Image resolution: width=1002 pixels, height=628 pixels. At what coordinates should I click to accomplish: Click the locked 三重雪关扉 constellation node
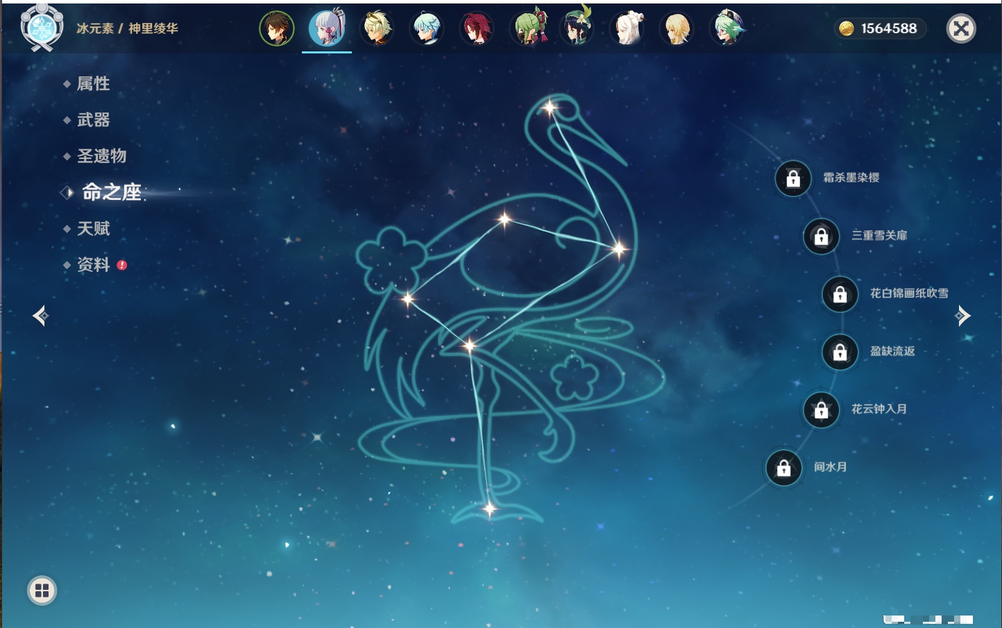pos(822,236)
